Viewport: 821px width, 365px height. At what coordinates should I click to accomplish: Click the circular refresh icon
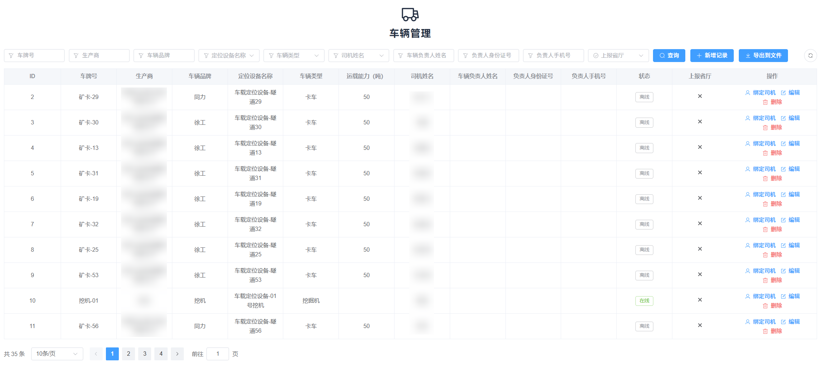click(810, 56)
